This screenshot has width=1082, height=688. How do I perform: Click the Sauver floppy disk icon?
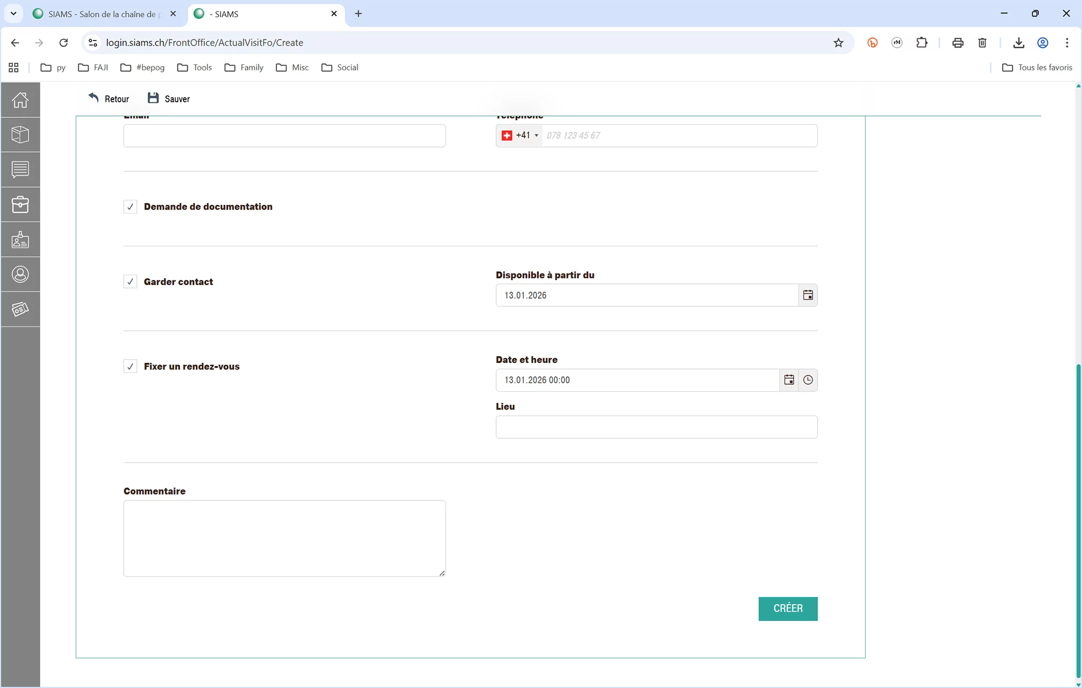[x=154, y=98]
